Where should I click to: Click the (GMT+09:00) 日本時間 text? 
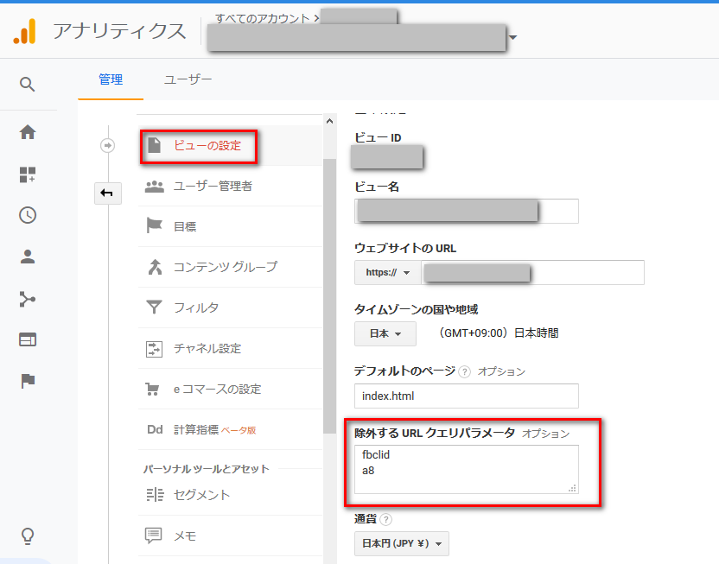coord(497,333)
